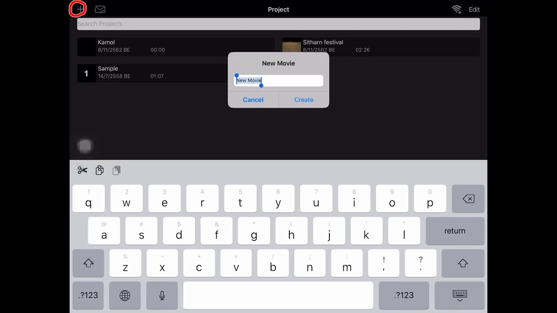Tap the d key
The image size is (557, 313).
(179, 231)
